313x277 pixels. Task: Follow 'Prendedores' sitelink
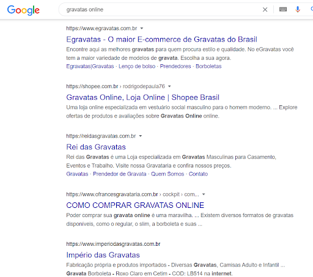click(x=175, y=66)
